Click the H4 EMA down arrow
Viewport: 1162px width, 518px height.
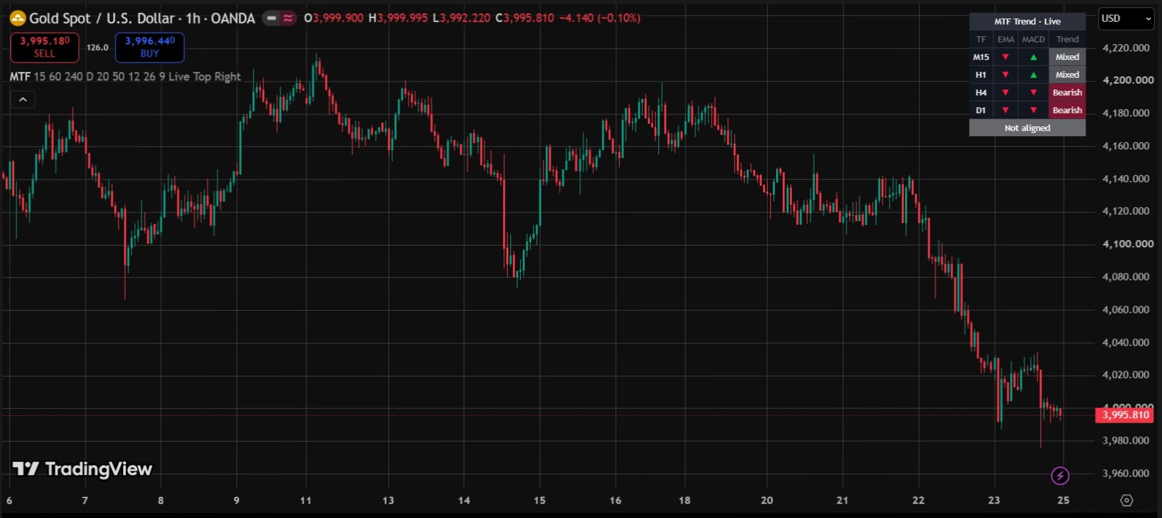[1005, 93]
